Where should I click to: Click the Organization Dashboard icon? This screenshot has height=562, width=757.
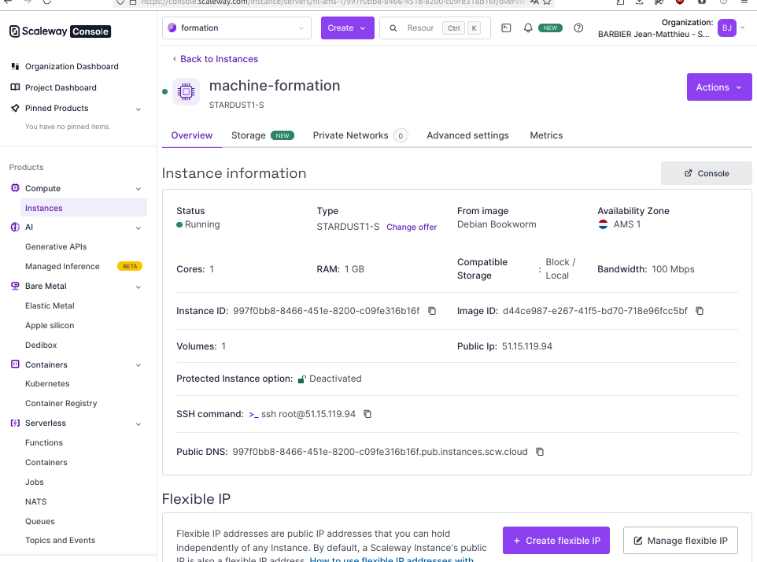pyautogui.click(x=16, y=66)
